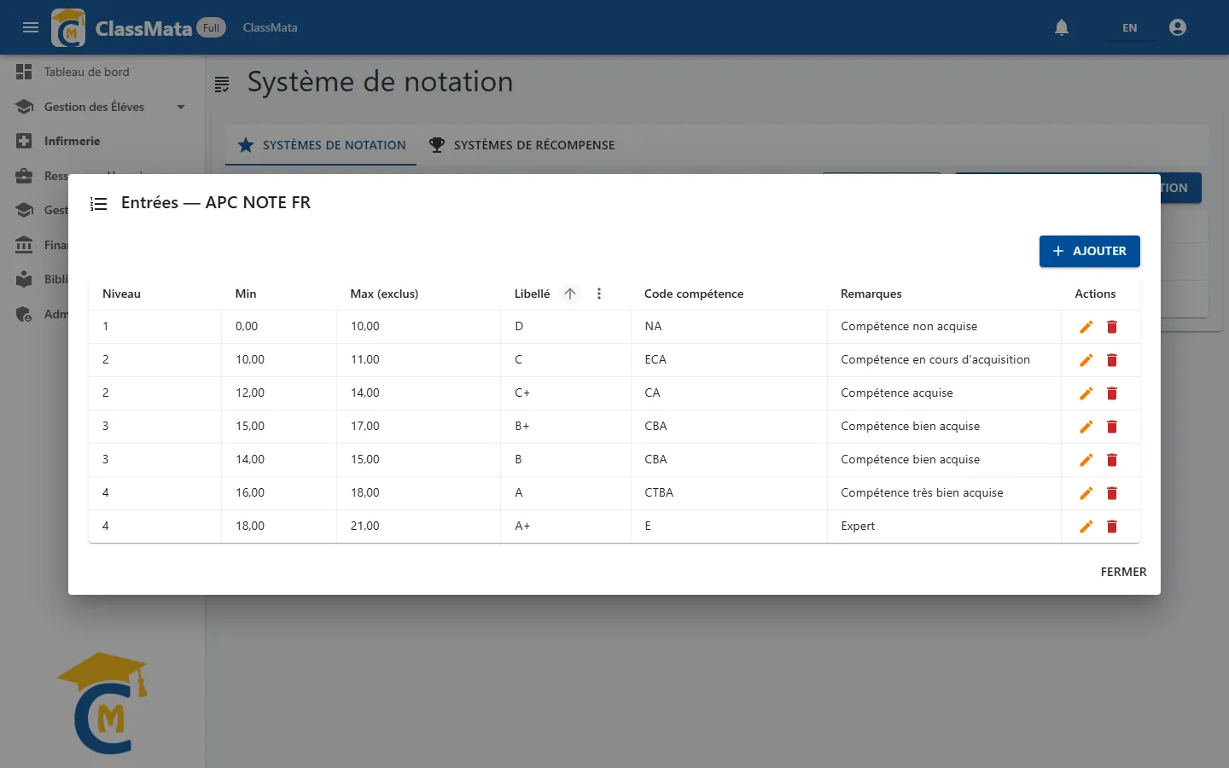Switch language with the EN selector

click(1129, 27)
